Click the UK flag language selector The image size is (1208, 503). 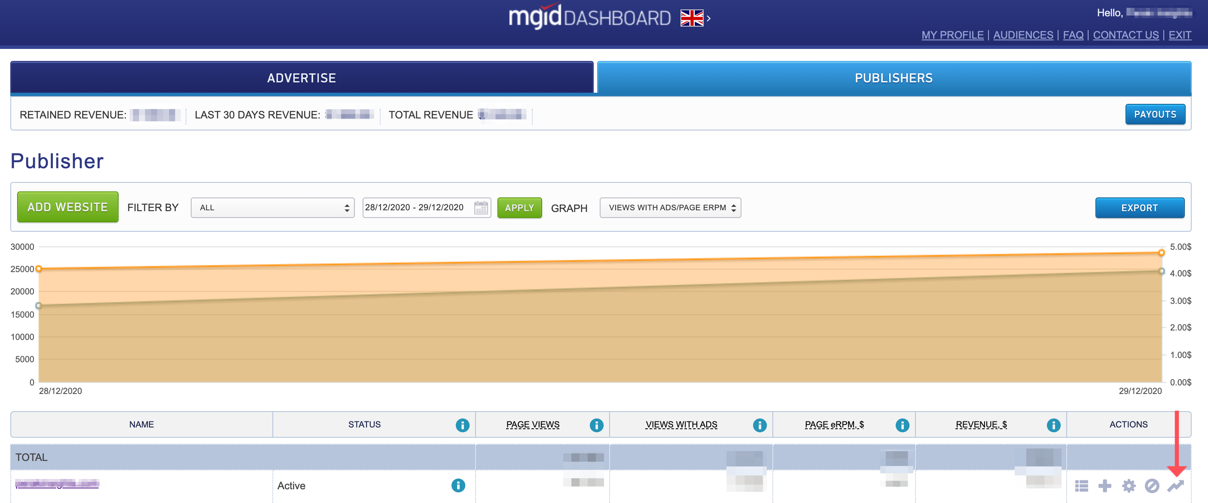click(x=692, y=18)
